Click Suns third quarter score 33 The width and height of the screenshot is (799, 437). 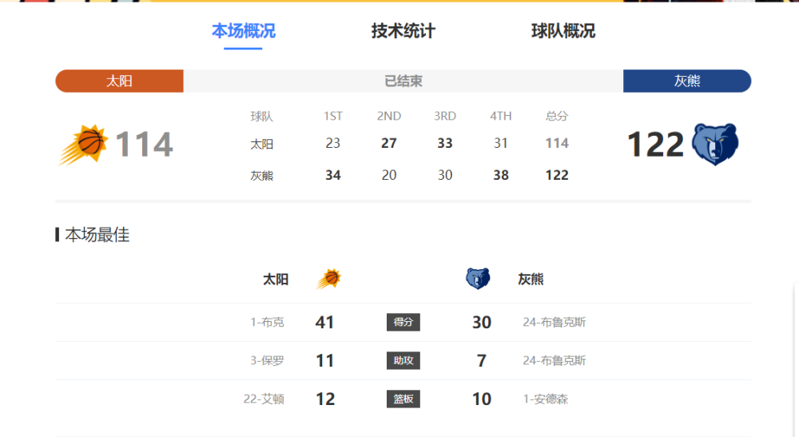445,143
